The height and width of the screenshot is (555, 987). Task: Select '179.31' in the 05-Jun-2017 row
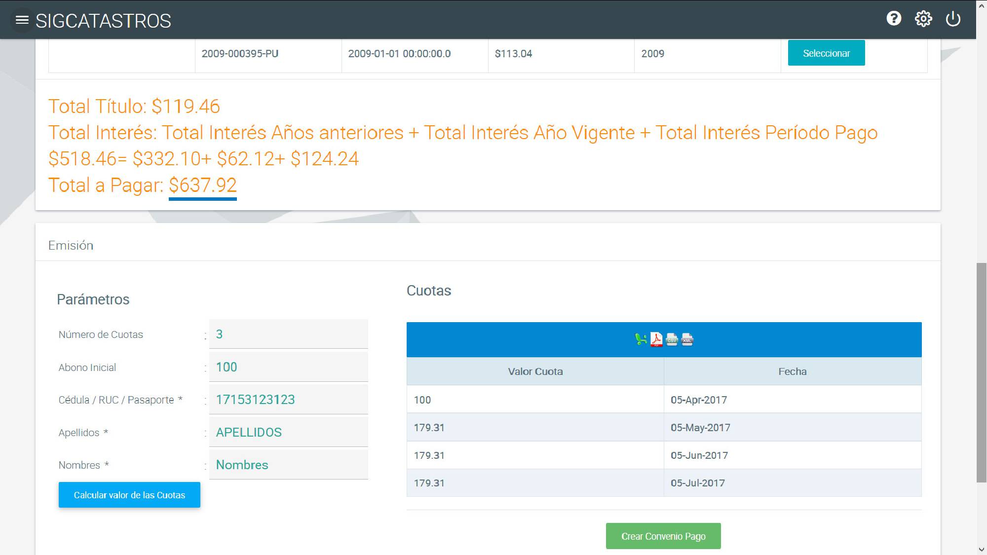[x=535, y=455]
